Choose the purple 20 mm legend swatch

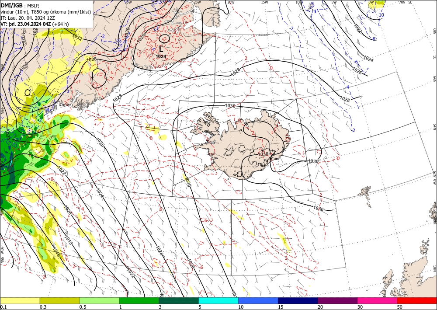coord(337,300)
